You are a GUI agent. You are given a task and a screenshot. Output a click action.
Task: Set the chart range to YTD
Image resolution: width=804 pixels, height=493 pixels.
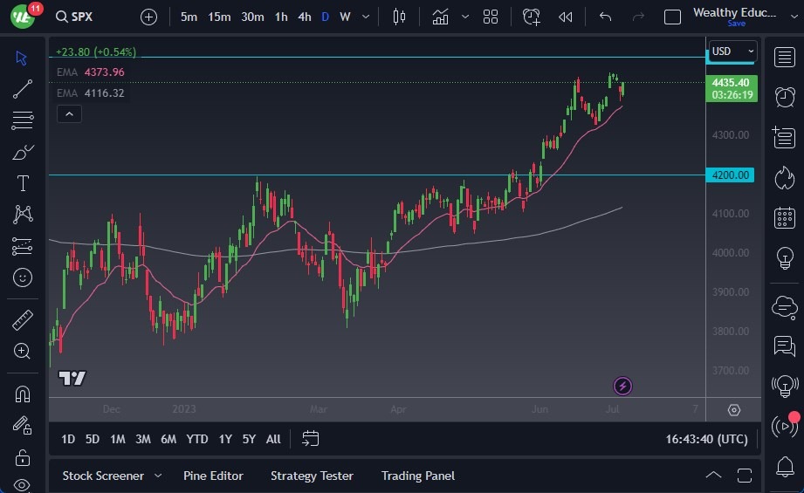coord(197,439)
